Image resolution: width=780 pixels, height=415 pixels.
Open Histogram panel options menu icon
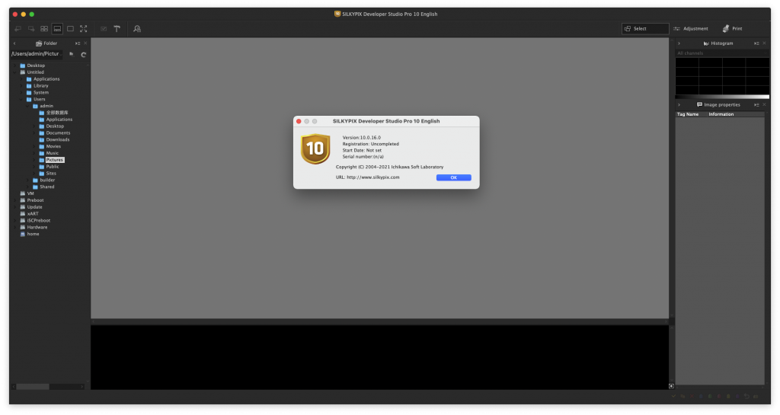point(756,43)
